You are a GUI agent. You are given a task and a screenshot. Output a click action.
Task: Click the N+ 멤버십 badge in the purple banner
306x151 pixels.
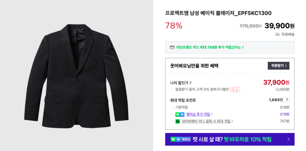click(181, 139)
